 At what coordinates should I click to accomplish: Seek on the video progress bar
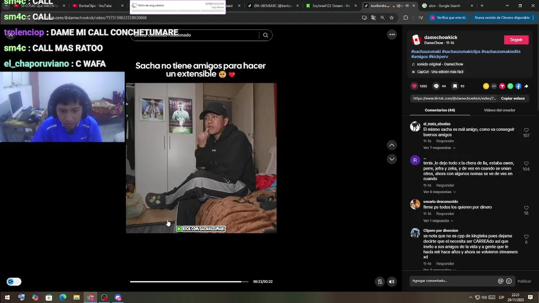click(x=189, y=282)
